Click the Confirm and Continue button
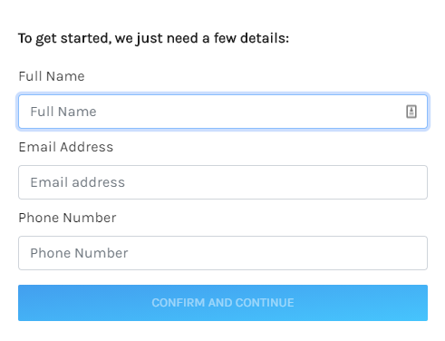This screenshot has height=341, width=445. pos(223,303)
